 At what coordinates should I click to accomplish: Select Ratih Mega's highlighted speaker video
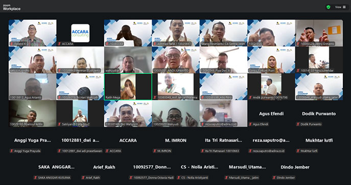128,87
